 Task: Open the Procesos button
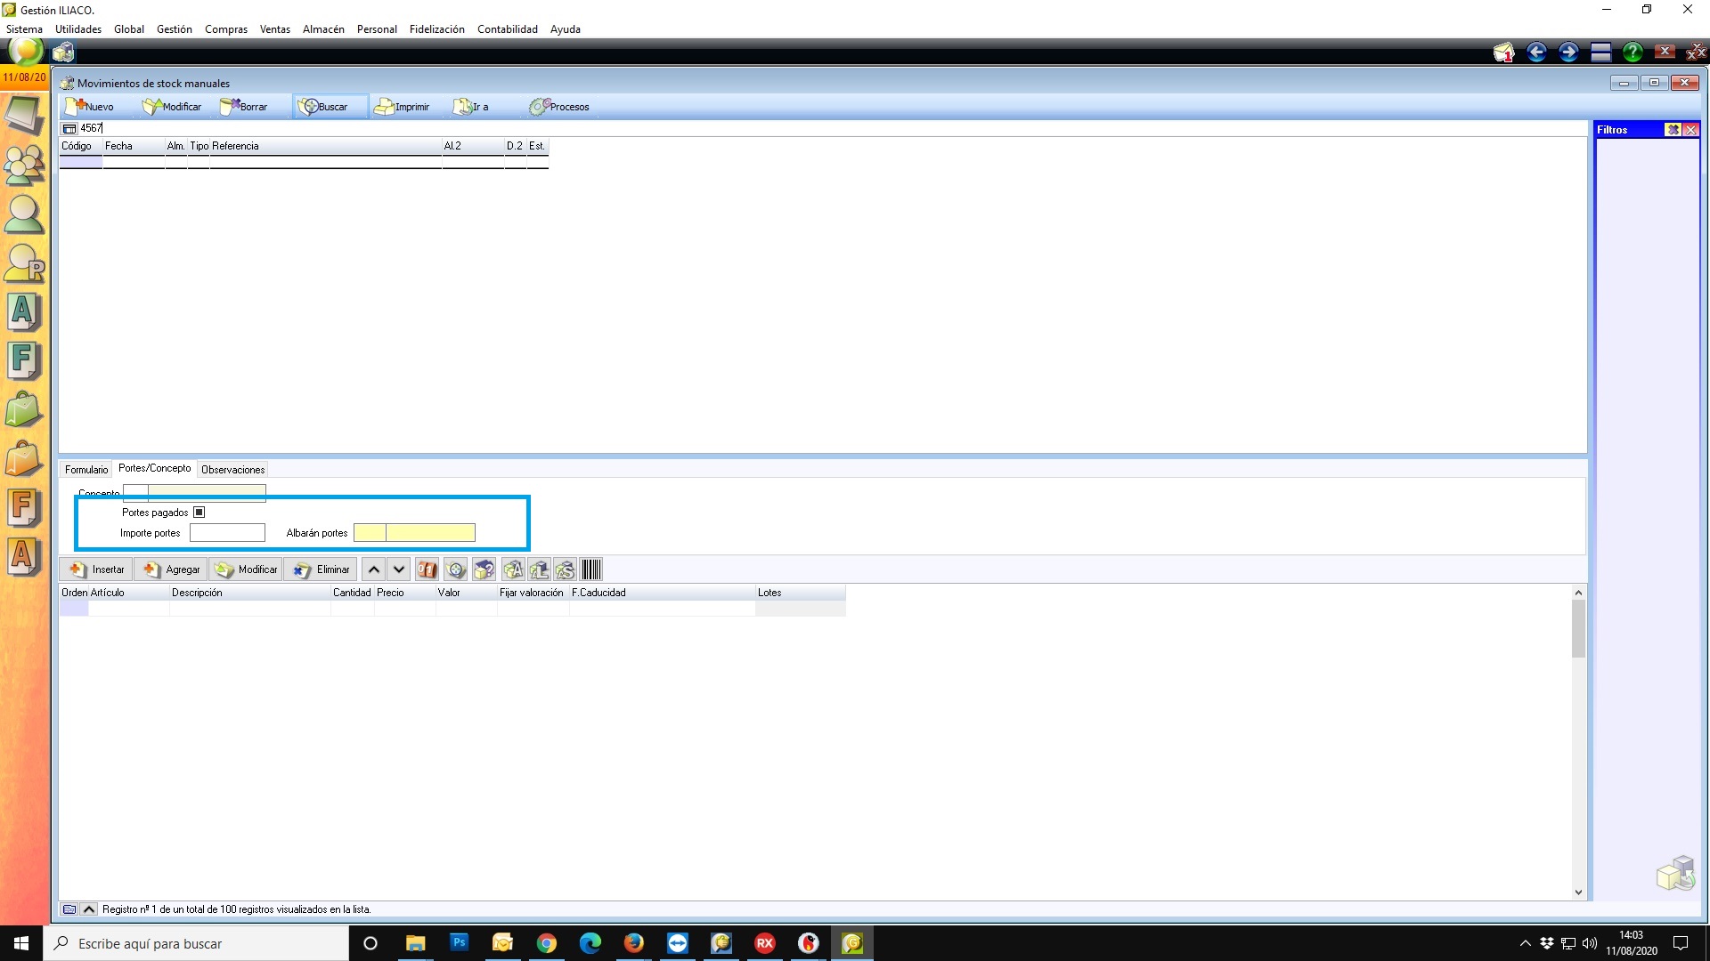click(559, 107)
